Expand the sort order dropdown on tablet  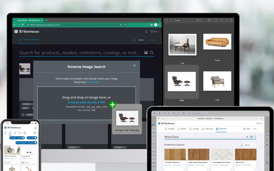pyautogui.click(x=250, y=145)
